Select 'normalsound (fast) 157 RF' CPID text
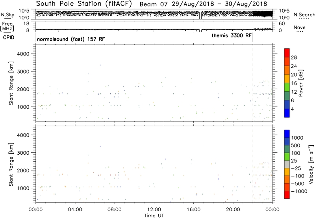Screen dimensions: 315x218 click(x=71, y=39)
